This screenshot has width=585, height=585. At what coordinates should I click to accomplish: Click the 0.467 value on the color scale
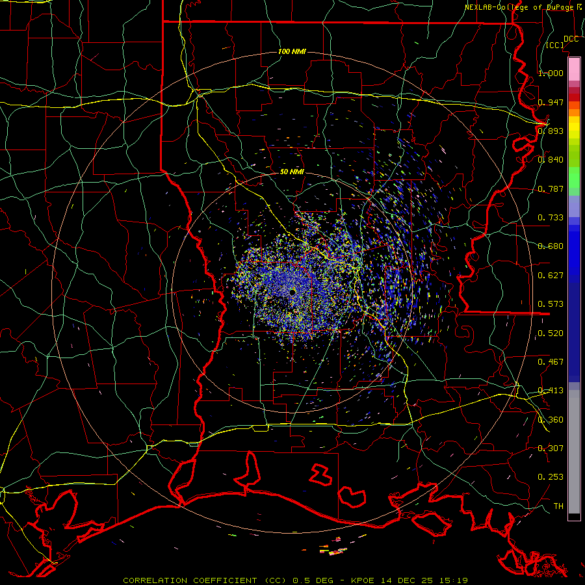pyautogui.click(x=551, y=362)
